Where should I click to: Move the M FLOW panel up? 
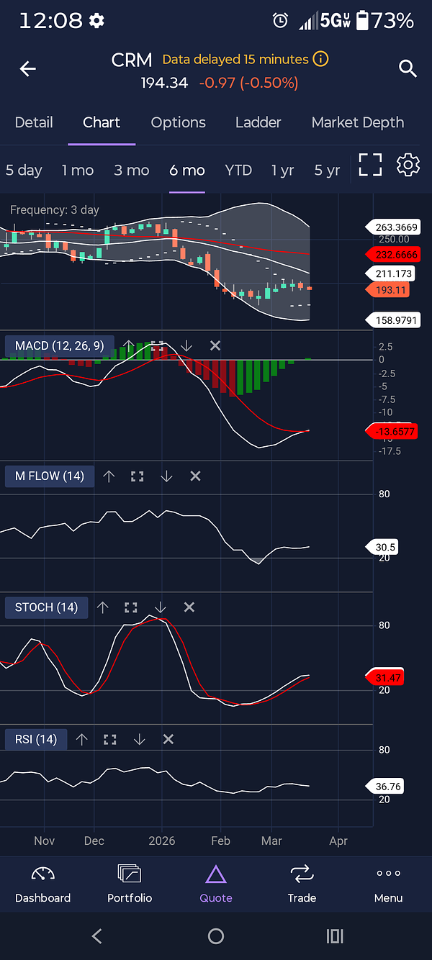pyautogui.click(x=109, y=476)
